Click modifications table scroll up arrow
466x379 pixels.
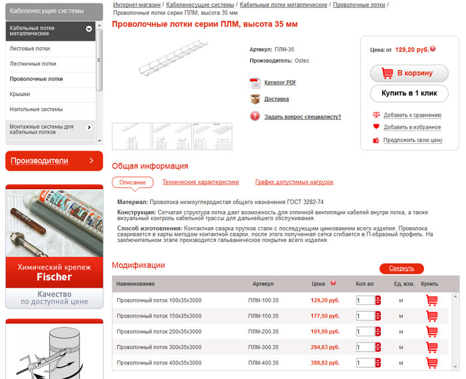click(455, 296)
